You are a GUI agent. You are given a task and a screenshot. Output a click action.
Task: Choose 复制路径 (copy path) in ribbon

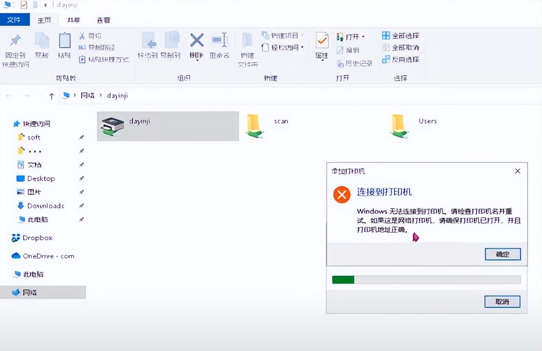coord(97,47)
